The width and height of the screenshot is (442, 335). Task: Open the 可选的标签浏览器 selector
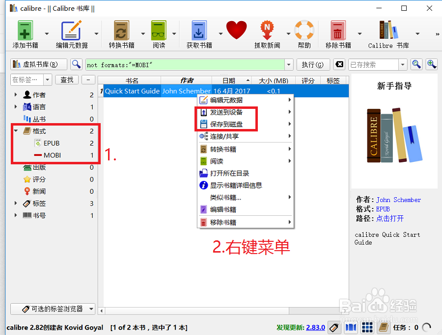click(x=53, y=309)
